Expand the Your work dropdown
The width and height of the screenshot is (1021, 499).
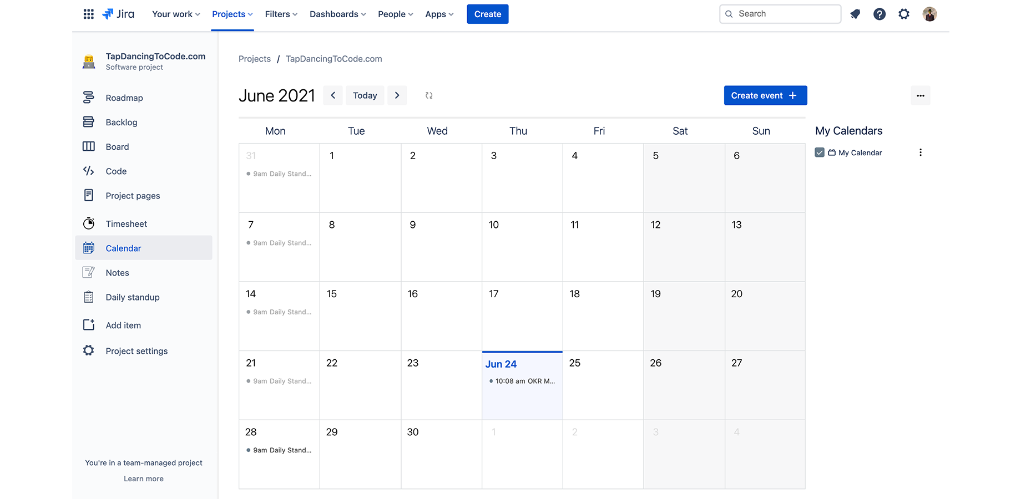176,14
